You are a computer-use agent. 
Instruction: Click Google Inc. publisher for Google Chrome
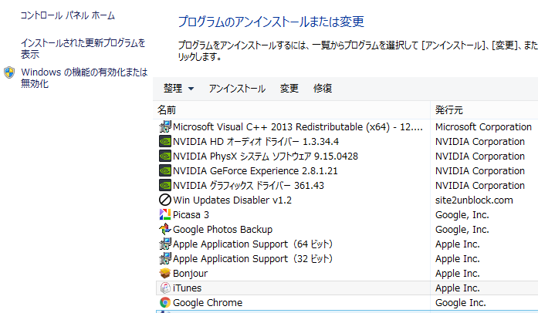461,303
